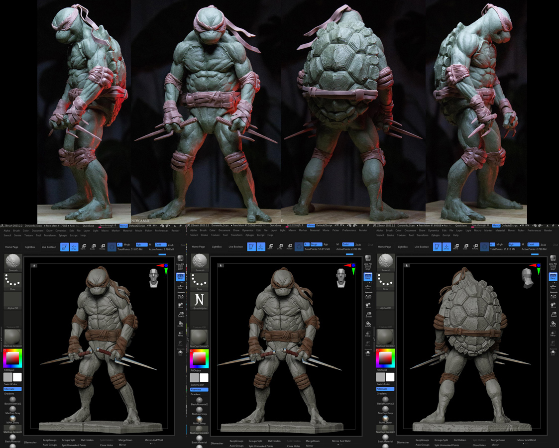Image resolution: width=559 pixels, height=448 pixels.
Task: Toggle Floor grid in left window
Action: click(x=180, y=286)
